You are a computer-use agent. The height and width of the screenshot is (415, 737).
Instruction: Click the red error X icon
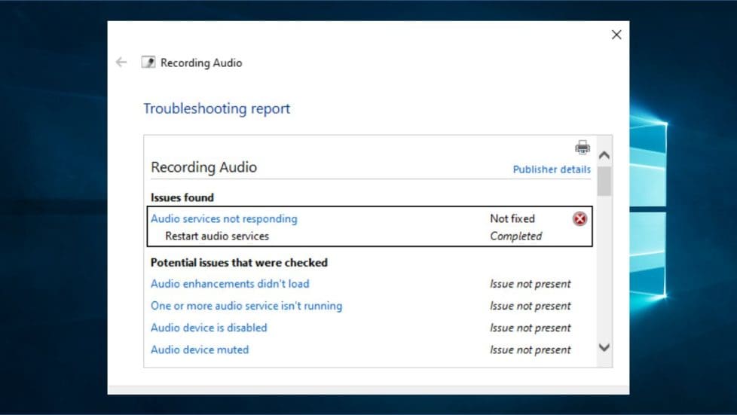580,218
